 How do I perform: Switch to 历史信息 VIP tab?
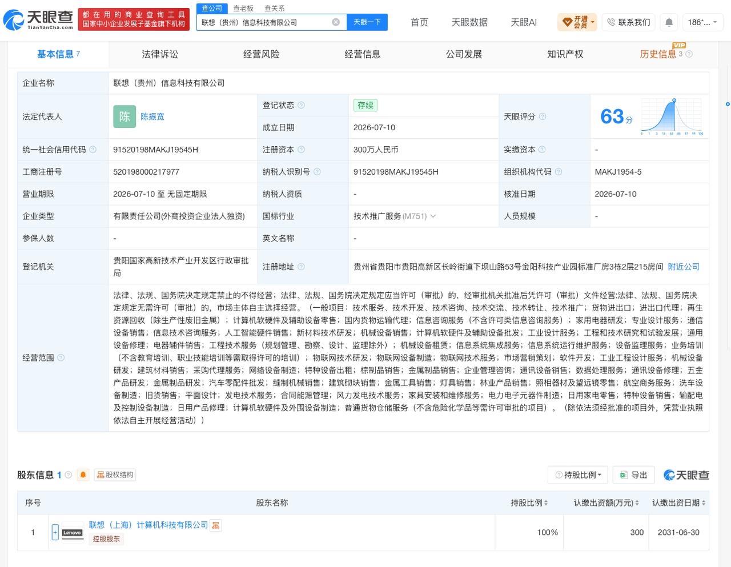tap(658, 54)
